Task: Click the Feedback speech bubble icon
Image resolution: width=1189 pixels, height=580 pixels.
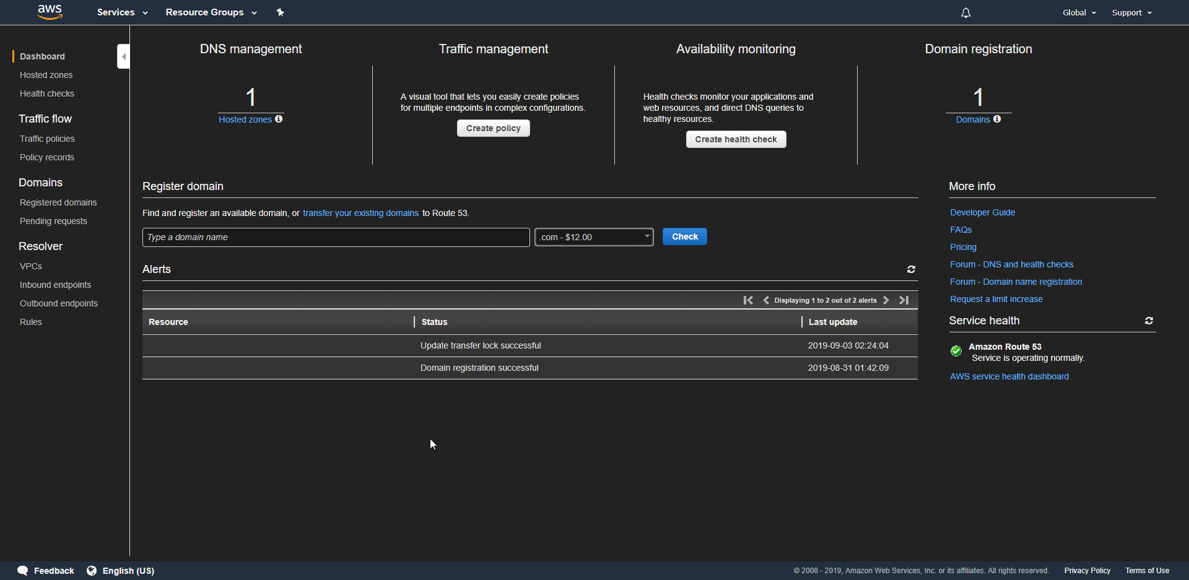Action: pyautogui.click(x=23, y=571)
